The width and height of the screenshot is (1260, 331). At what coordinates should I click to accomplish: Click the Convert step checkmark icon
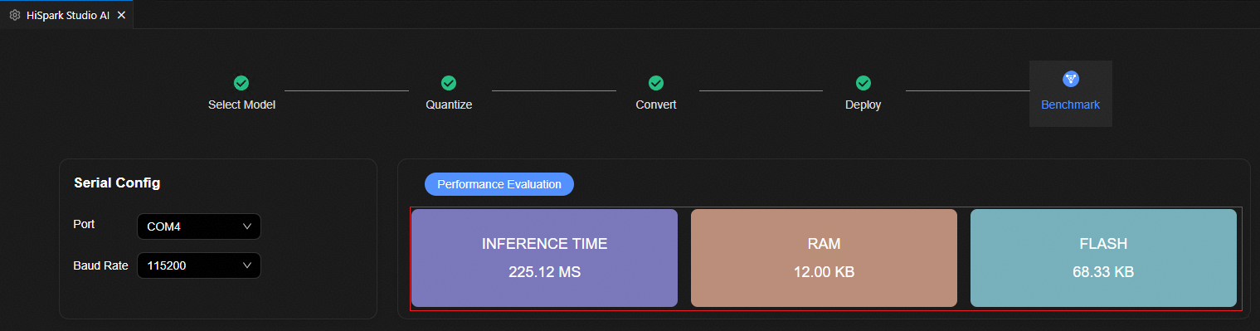tap(656, 83)
